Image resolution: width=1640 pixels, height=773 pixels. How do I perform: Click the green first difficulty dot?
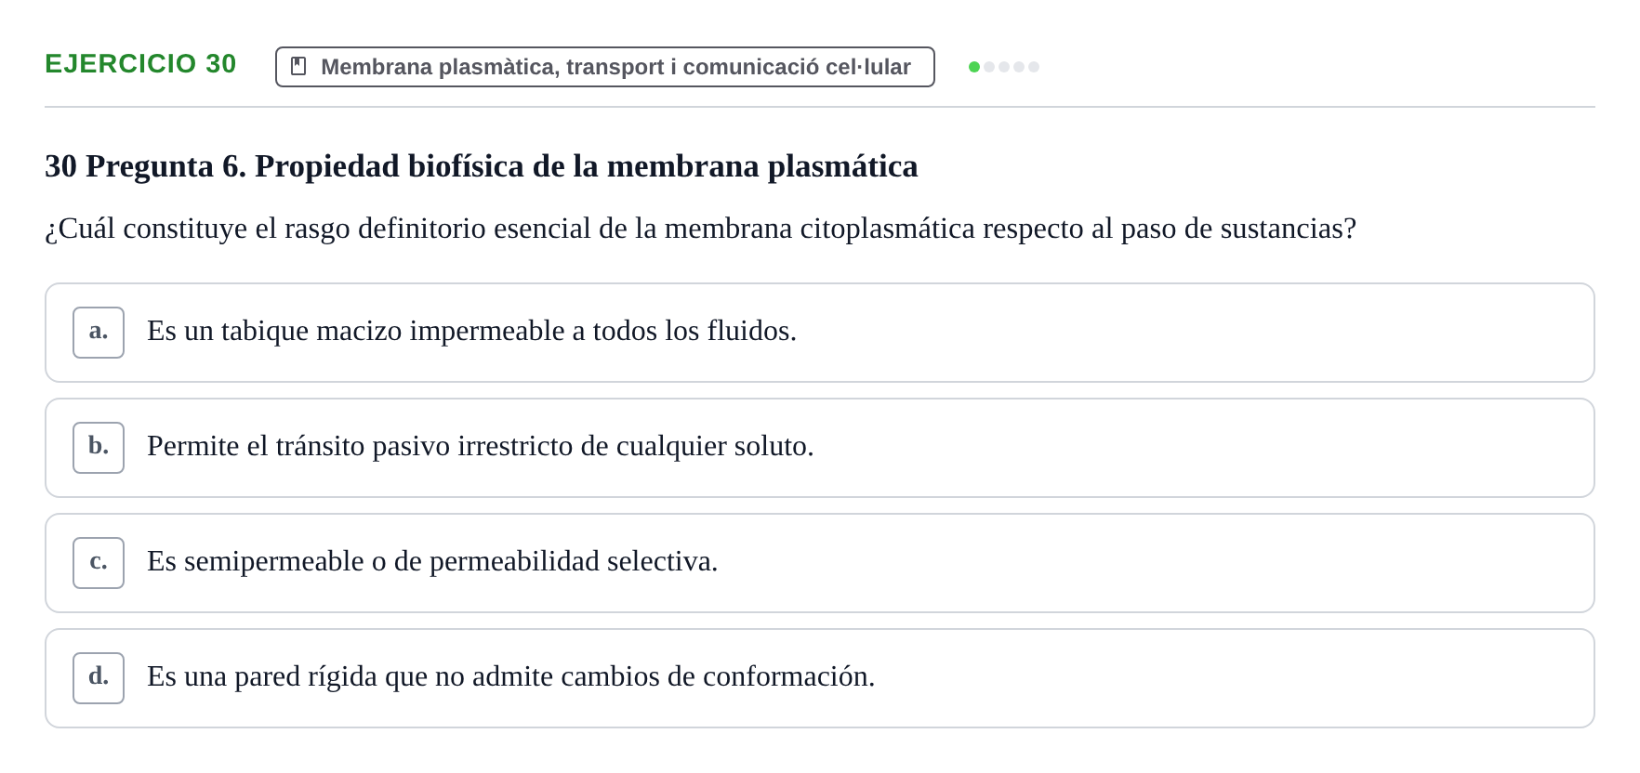[974, 67]
